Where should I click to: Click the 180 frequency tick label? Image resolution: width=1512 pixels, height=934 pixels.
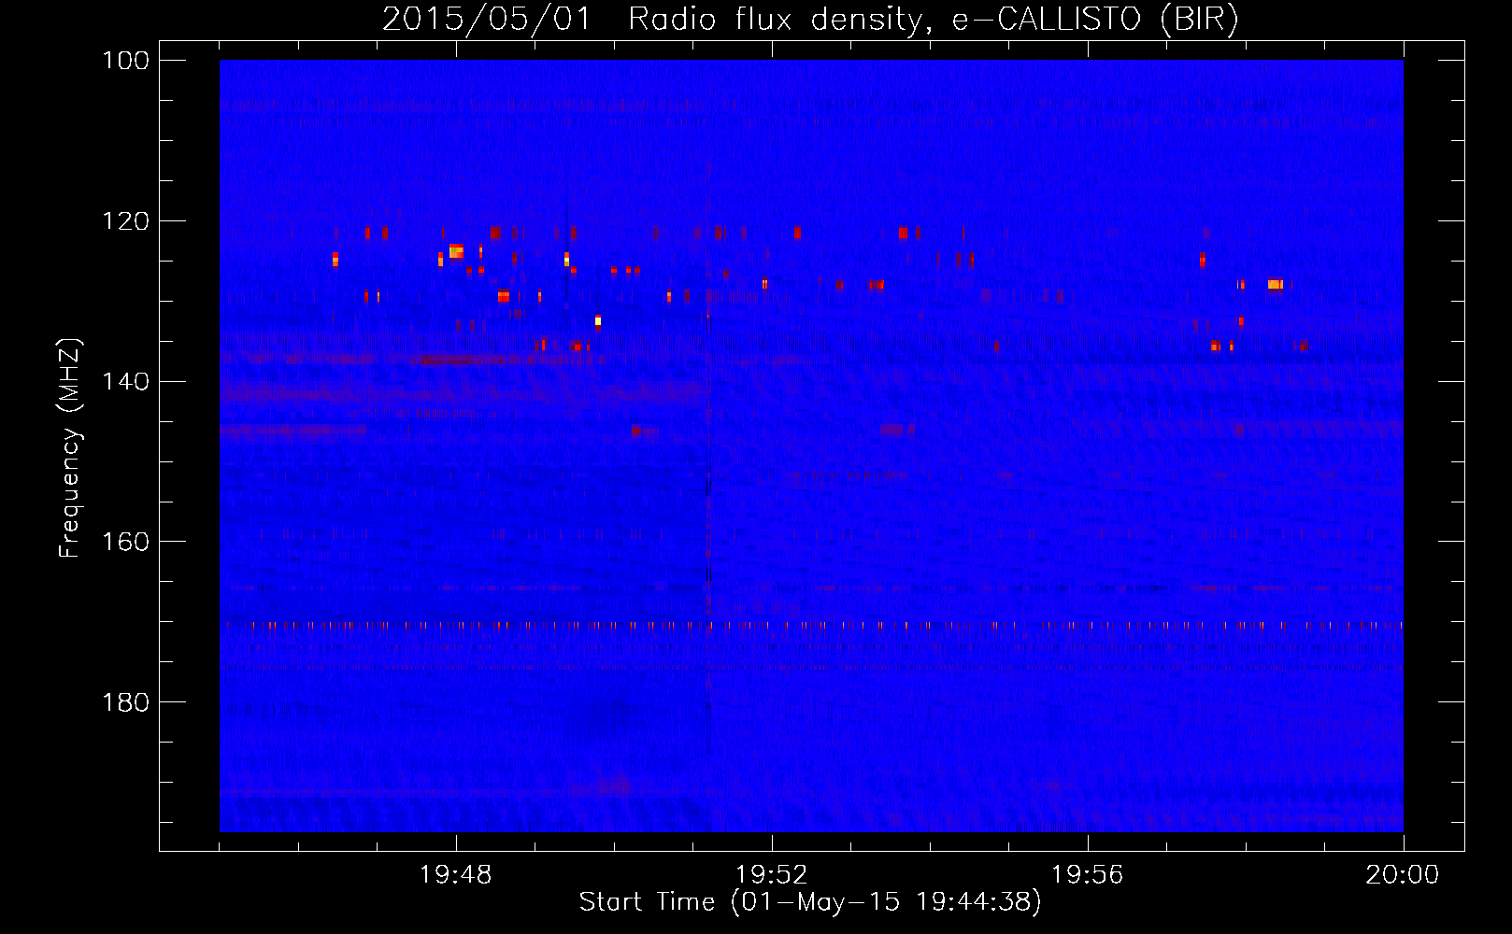tap(125, 702)
